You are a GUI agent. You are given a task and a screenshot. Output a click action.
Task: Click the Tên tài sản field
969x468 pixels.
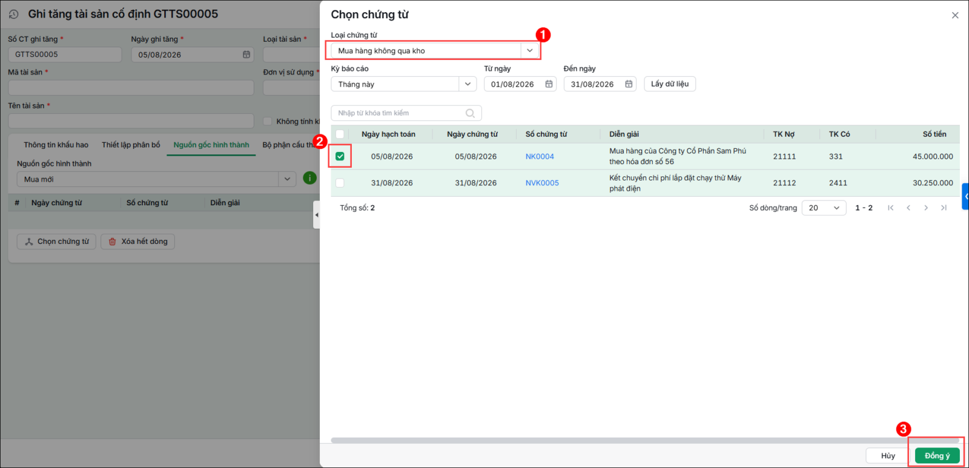click(x=131, y=121)
